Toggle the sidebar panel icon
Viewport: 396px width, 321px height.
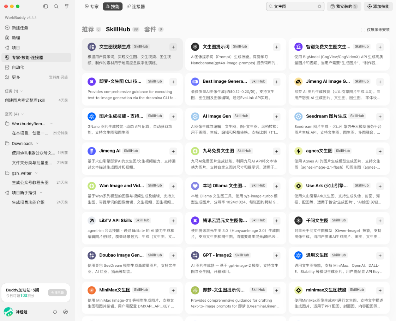tap(46, 6)
